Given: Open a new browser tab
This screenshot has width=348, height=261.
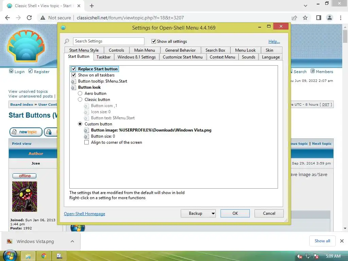Looking at the screenshot, I should [x=92, y=6].
